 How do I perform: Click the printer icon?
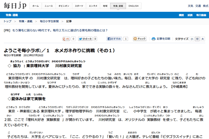click(154, 39)
